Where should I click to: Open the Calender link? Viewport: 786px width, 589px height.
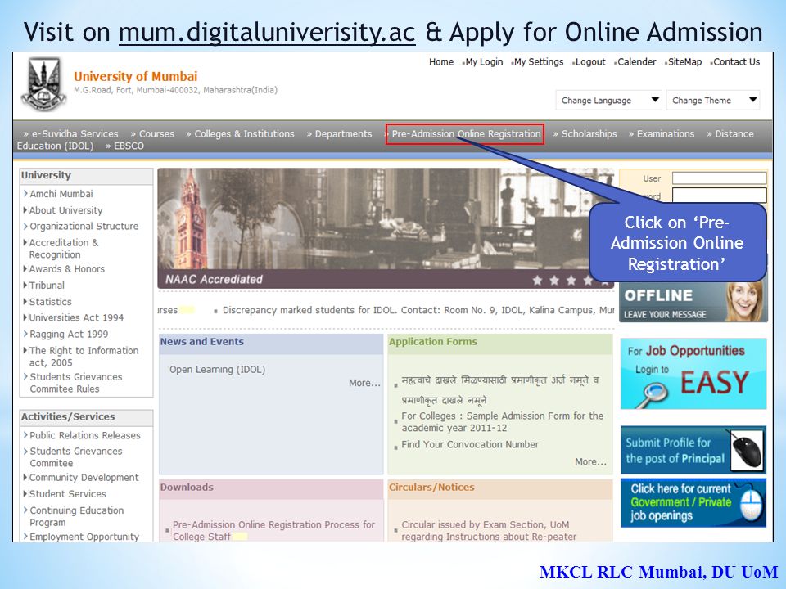[637, 62]
